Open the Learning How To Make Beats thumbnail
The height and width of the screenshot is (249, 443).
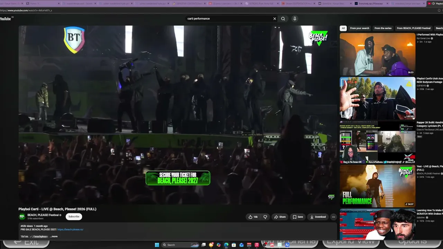click(378, 224)
